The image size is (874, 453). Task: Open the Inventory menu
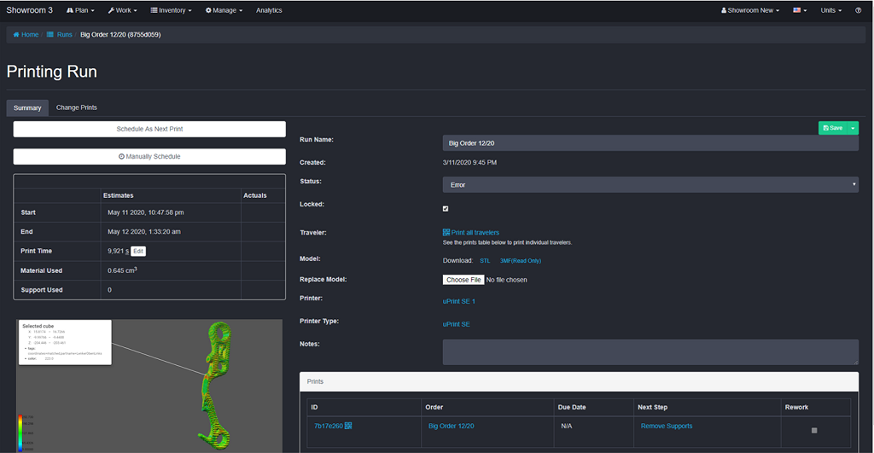click(x=171, y=10)
